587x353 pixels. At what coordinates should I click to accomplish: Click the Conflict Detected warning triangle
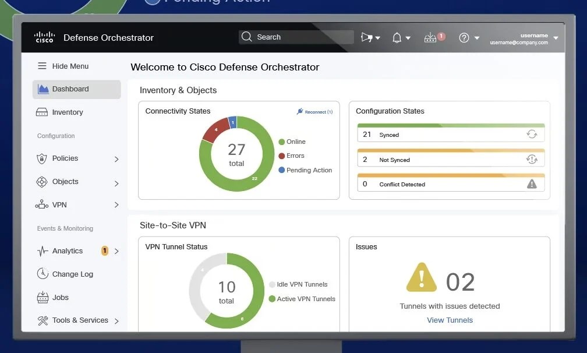(x=532, y=184)
